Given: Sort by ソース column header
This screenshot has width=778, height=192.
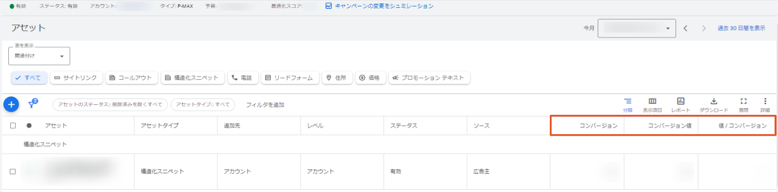Looking at the screenshot, I should (x=481, y=126).
